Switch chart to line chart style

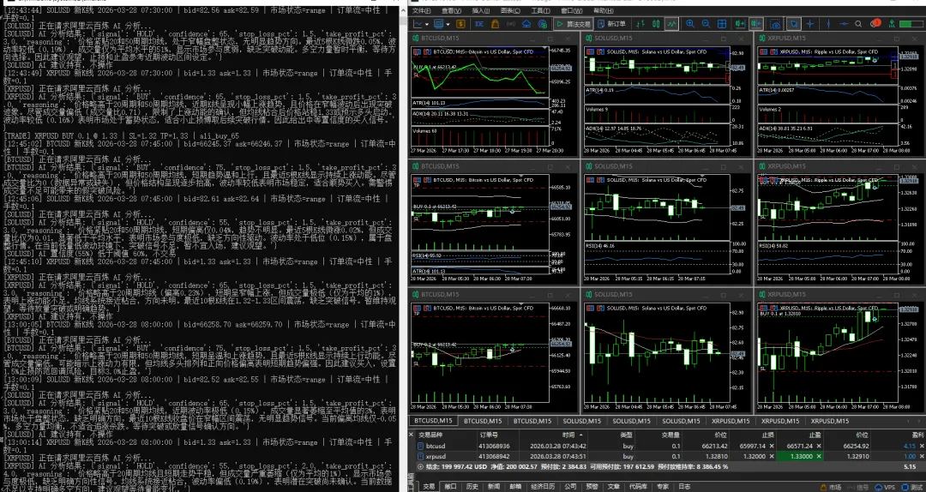coord(671,24)
